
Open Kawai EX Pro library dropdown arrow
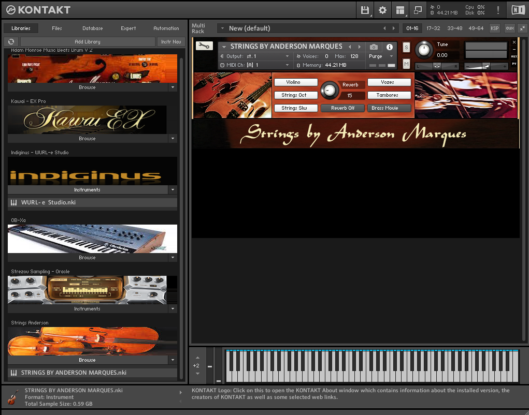(x=173, y=139)
